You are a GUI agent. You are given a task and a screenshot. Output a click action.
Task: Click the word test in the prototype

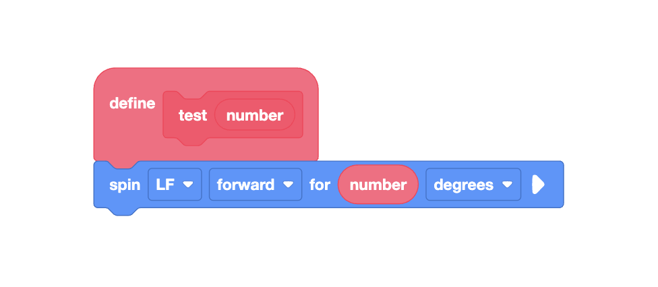(193, 115)
